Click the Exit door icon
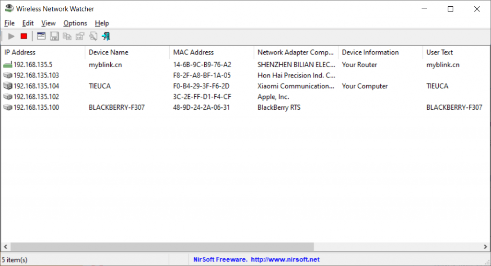 [x=106, y=36]
